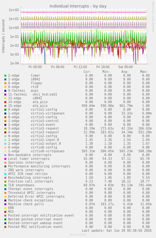Select the magenta swatch for Local timer interrupts
The image size is (156, 238).
coord(5,159)
